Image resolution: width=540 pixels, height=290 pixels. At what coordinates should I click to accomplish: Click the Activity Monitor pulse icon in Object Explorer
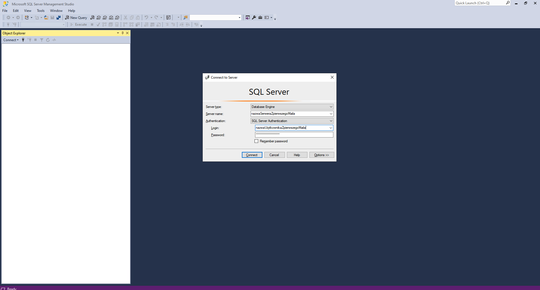point(54,40)
